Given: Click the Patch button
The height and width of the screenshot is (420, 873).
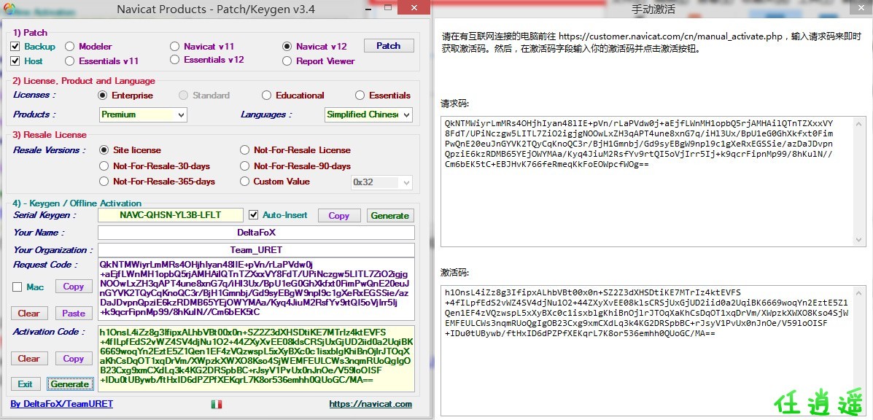Looking at the screenshot, I should [389, 46].
